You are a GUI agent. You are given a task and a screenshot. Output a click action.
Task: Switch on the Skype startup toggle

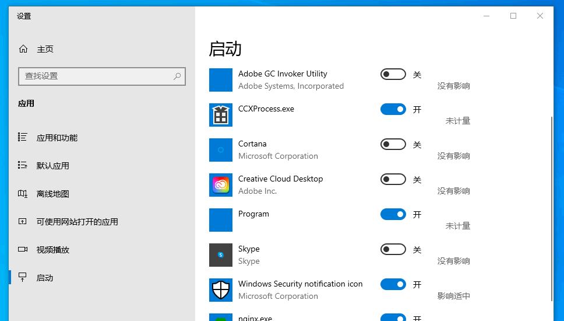click(x=393, y=249)
